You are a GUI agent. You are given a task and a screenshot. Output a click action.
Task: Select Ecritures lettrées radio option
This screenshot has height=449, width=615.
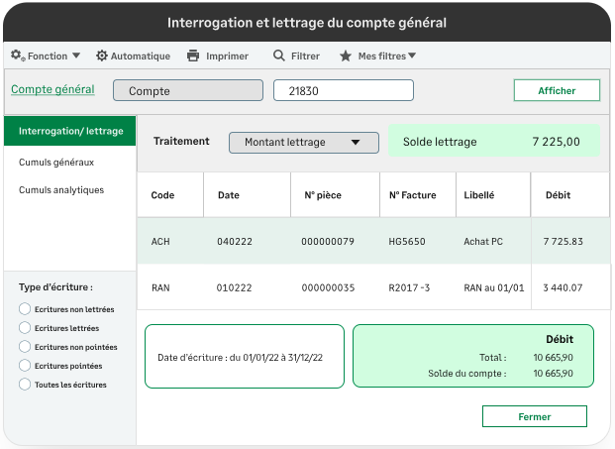pyautogui.click(x=25, y=328)
